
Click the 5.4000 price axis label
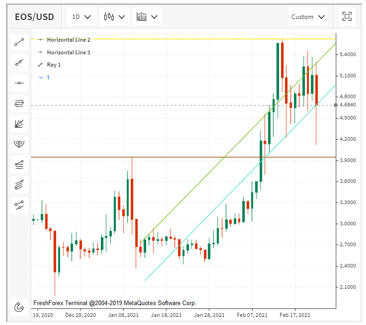click(x=347, y=54)
